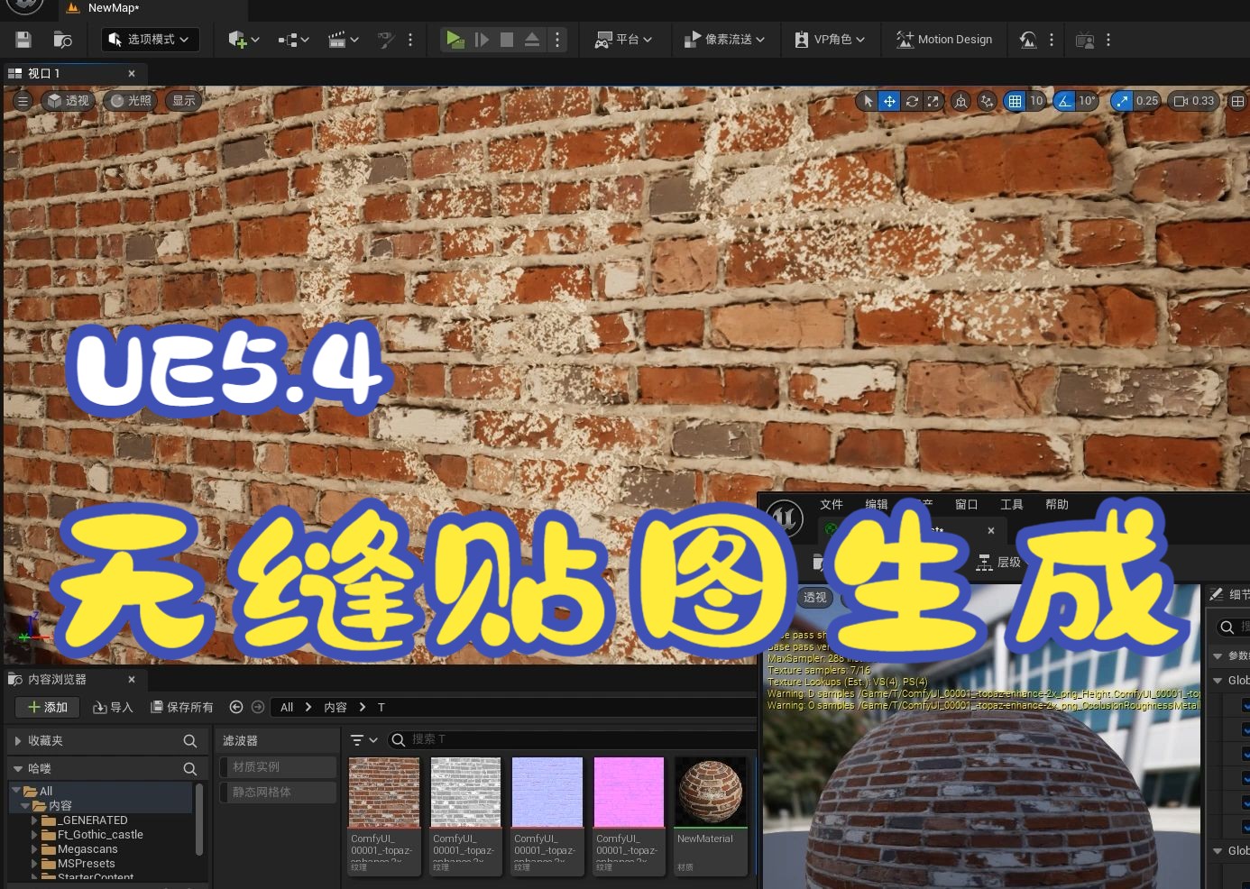This screenshot has width=1250, height=889.
Task: Go forward in content browser history
Action: (x=258, y=708)
